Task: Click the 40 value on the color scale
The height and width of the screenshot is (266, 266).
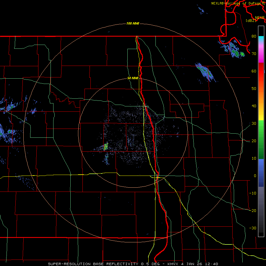Action: (254, 106)
